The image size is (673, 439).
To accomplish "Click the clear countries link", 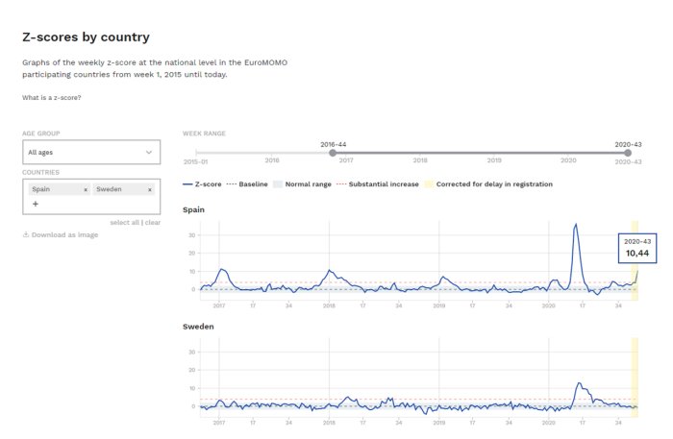I will pos(153,223).
